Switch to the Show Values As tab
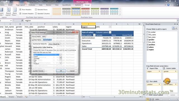179x101 pixels. (x=54, y=44)
